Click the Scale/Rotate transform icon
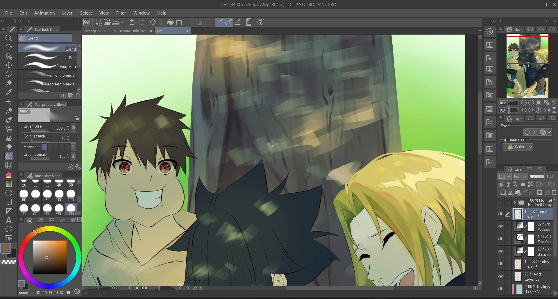 (179, 22)
